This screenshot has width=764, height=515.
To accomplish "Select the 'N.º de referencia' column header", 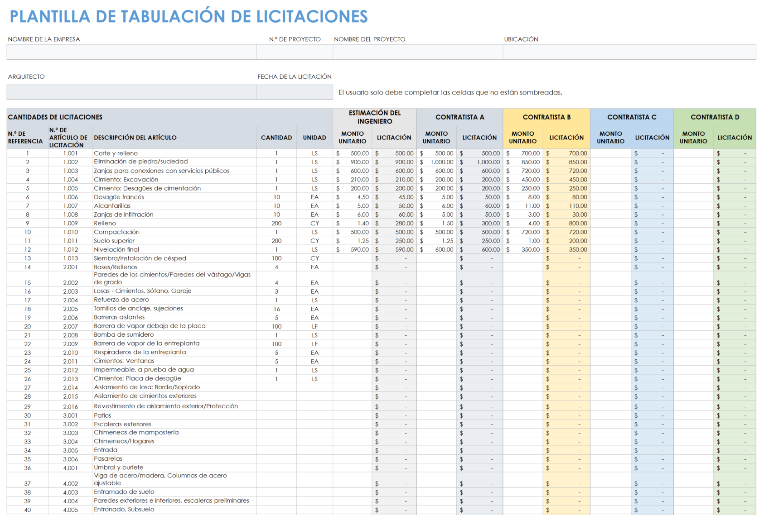I will pyautogui.click(x=27, y=138).
